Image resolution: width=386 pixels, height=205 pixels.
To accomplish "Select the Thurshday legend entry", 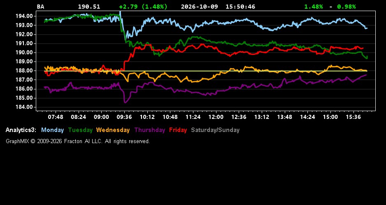I will click(150, 130).
